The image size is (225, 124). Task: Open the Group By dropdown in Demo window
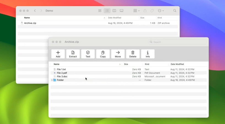pyautogui.click(x=137, y=11)
